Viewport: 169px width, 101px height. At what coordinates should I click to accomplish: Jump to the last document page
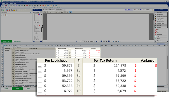pos(97,41)
